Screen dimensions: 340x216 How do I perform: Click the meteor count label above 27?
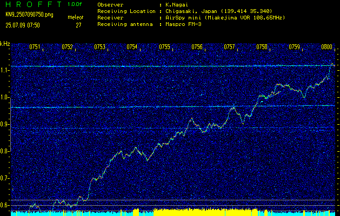(x=76, y=17)
